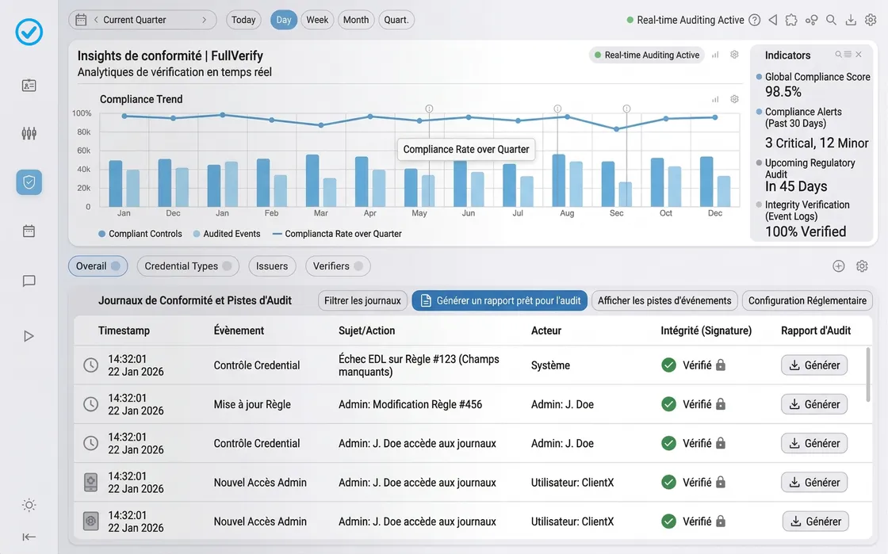Viewport: 888px width, 554px height.
Task: Click the extensions puzzle icon in top bar
Action: 791,19
